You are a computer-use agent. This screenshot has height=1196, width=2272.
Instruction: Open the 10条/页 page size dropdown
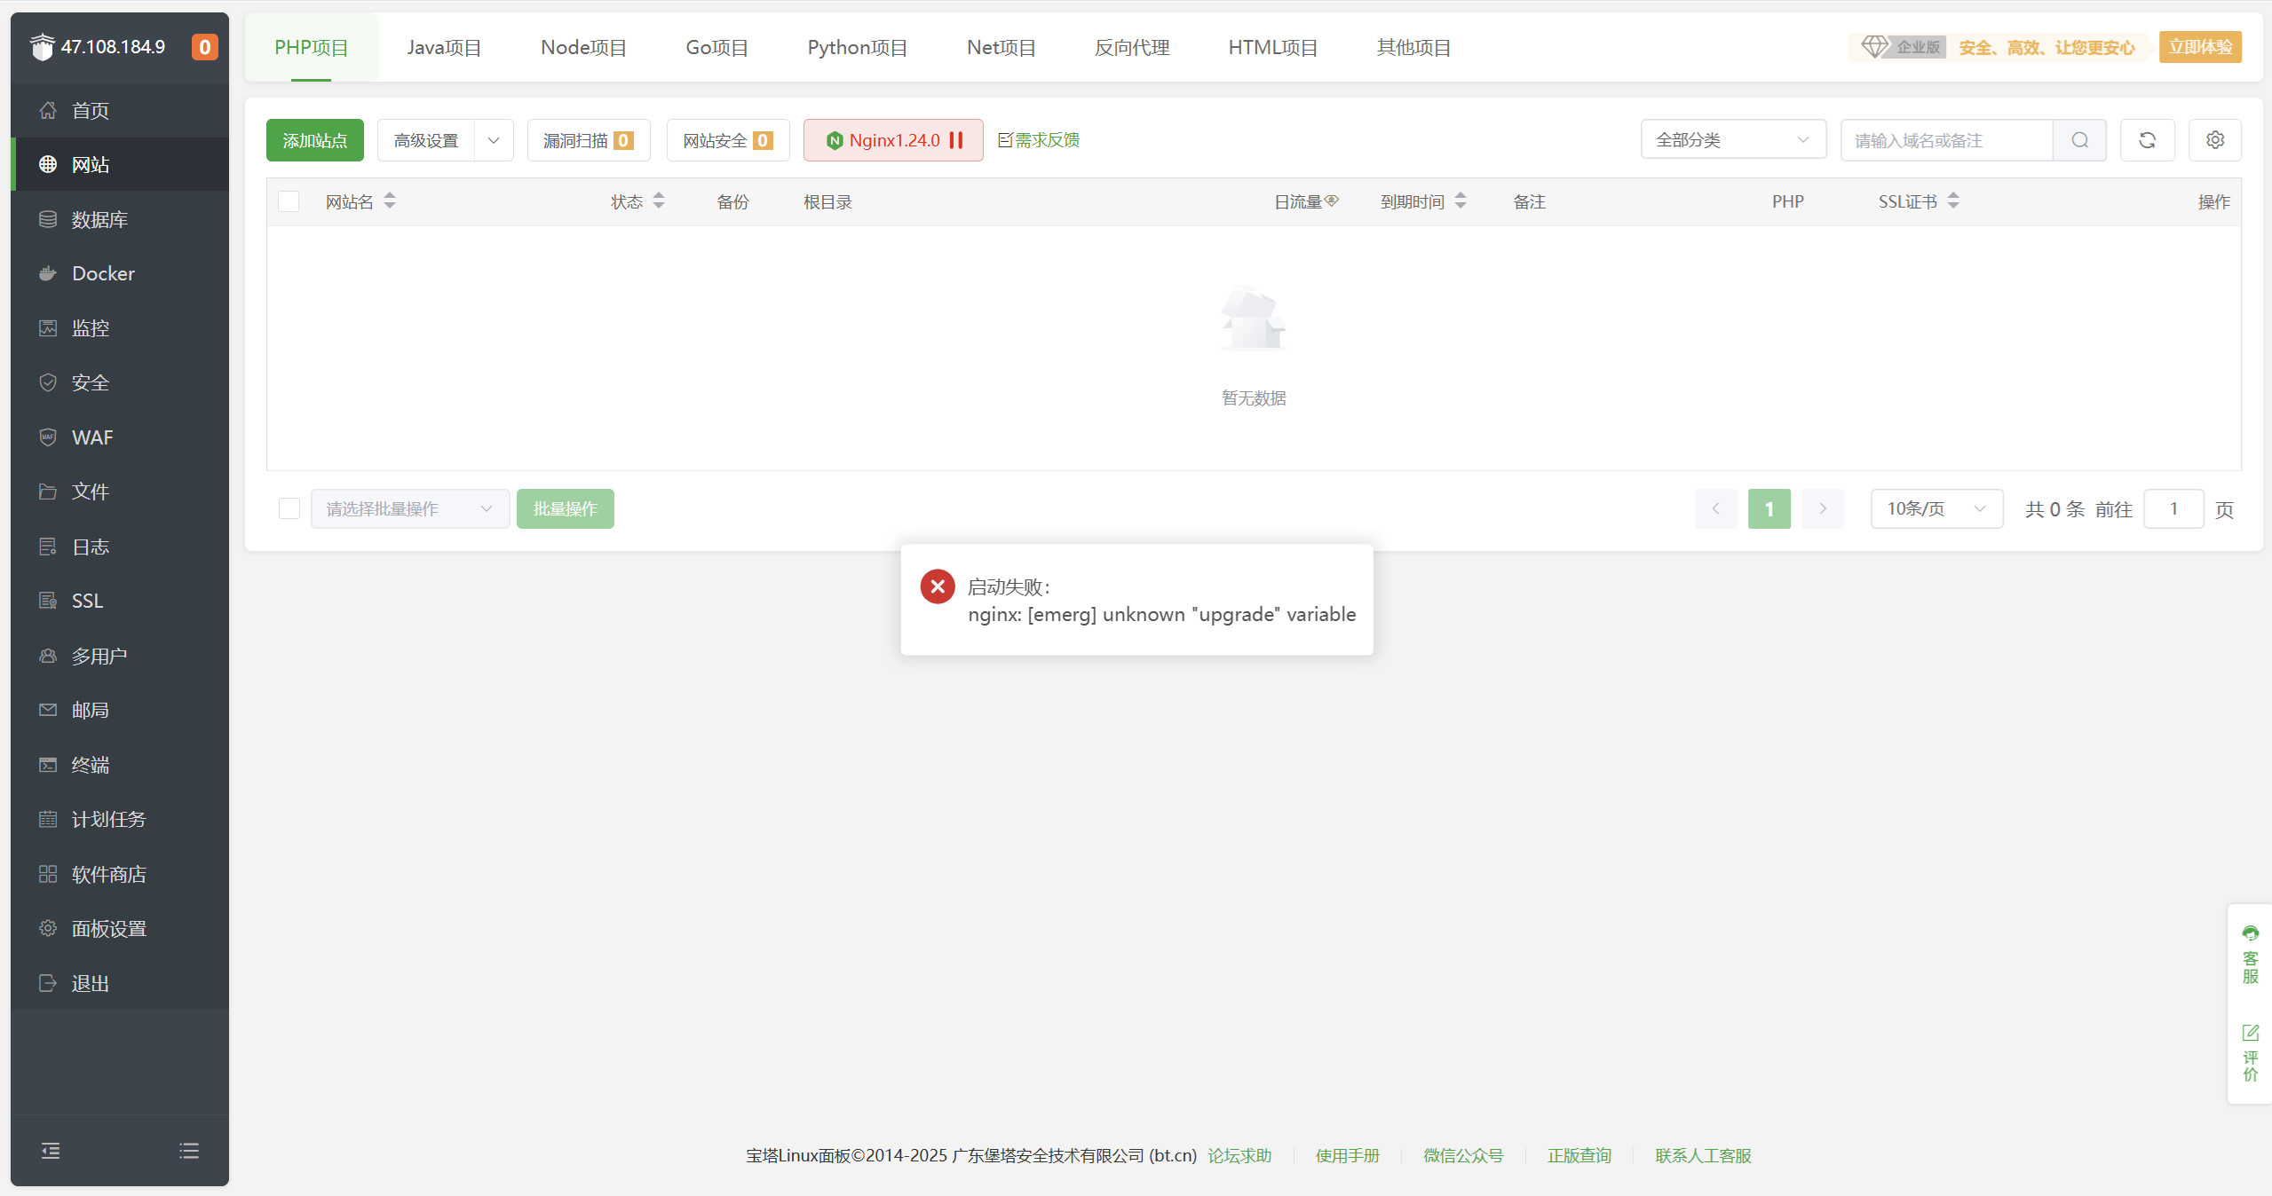pyautogui.click(x=1936, y=508)
